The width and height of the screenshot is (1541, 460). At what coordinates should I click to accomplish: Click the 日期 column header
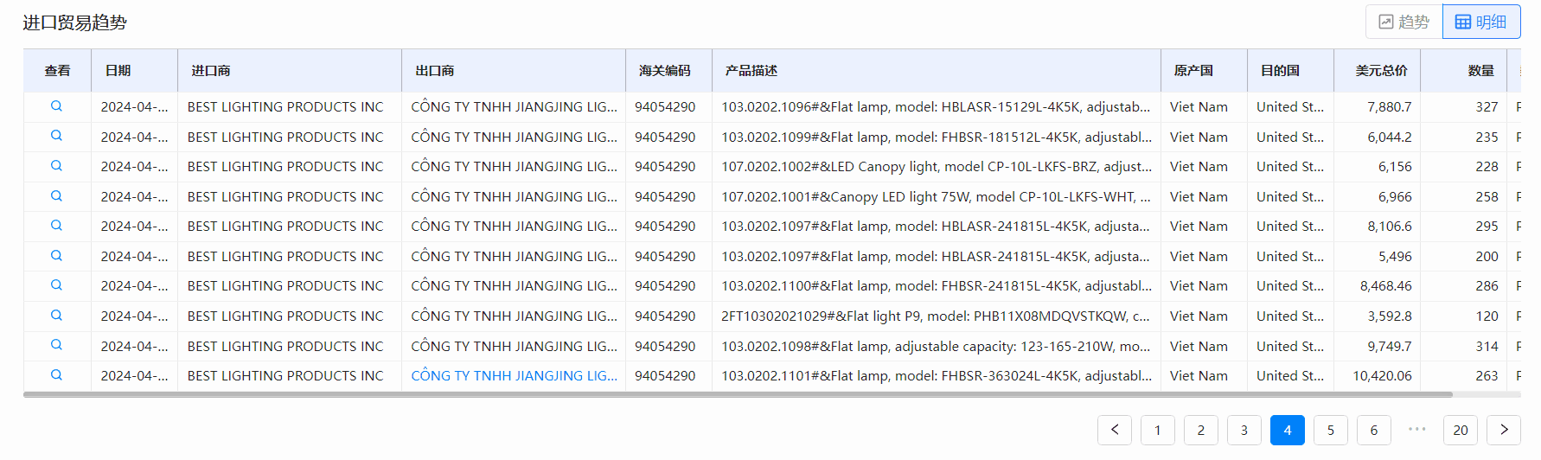pos(118,71)
